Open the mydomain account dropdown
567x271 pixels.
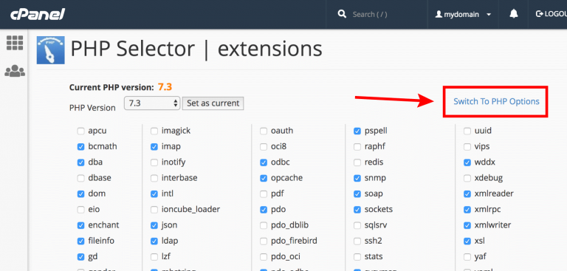point(463,15)
